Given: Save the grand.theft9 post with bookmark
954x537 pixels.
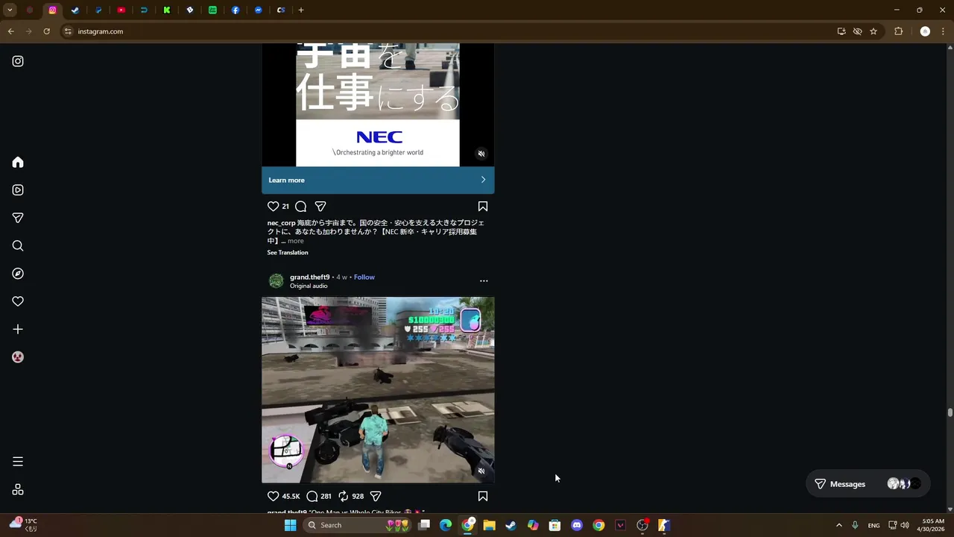Looking at the screenshot, I should (483, 496).
